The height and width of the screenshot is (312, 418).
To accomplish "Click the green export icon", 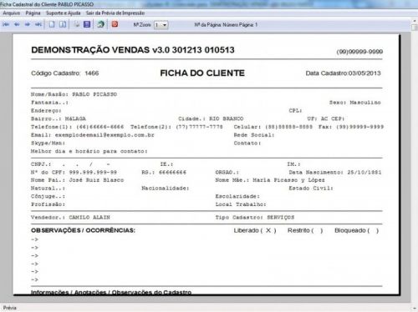I will pyautogui.click(x=100, y=24).
